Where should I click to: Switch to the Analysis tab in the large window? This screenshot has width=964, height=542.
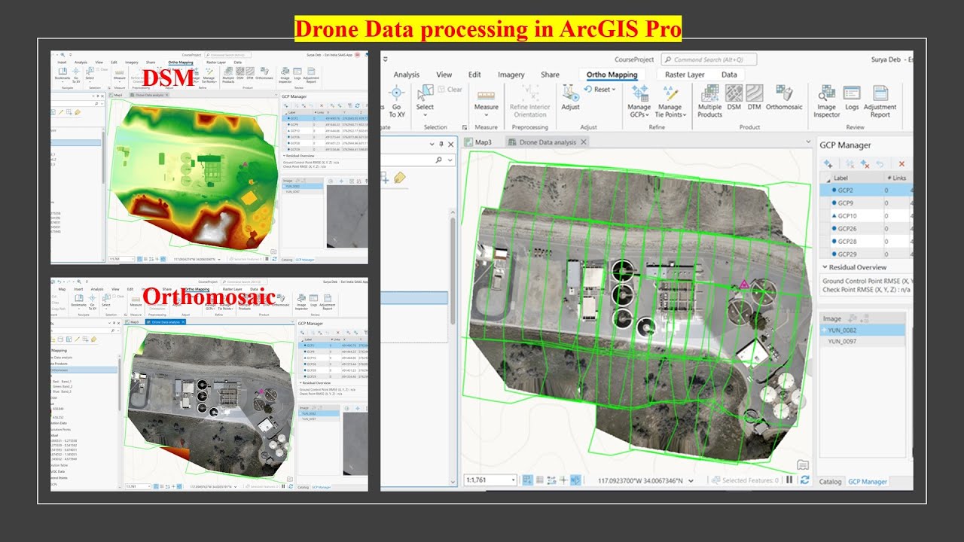point(406,75)
